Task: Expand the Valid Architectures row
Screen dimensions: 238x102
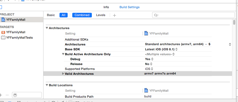Action: point(63,73)
